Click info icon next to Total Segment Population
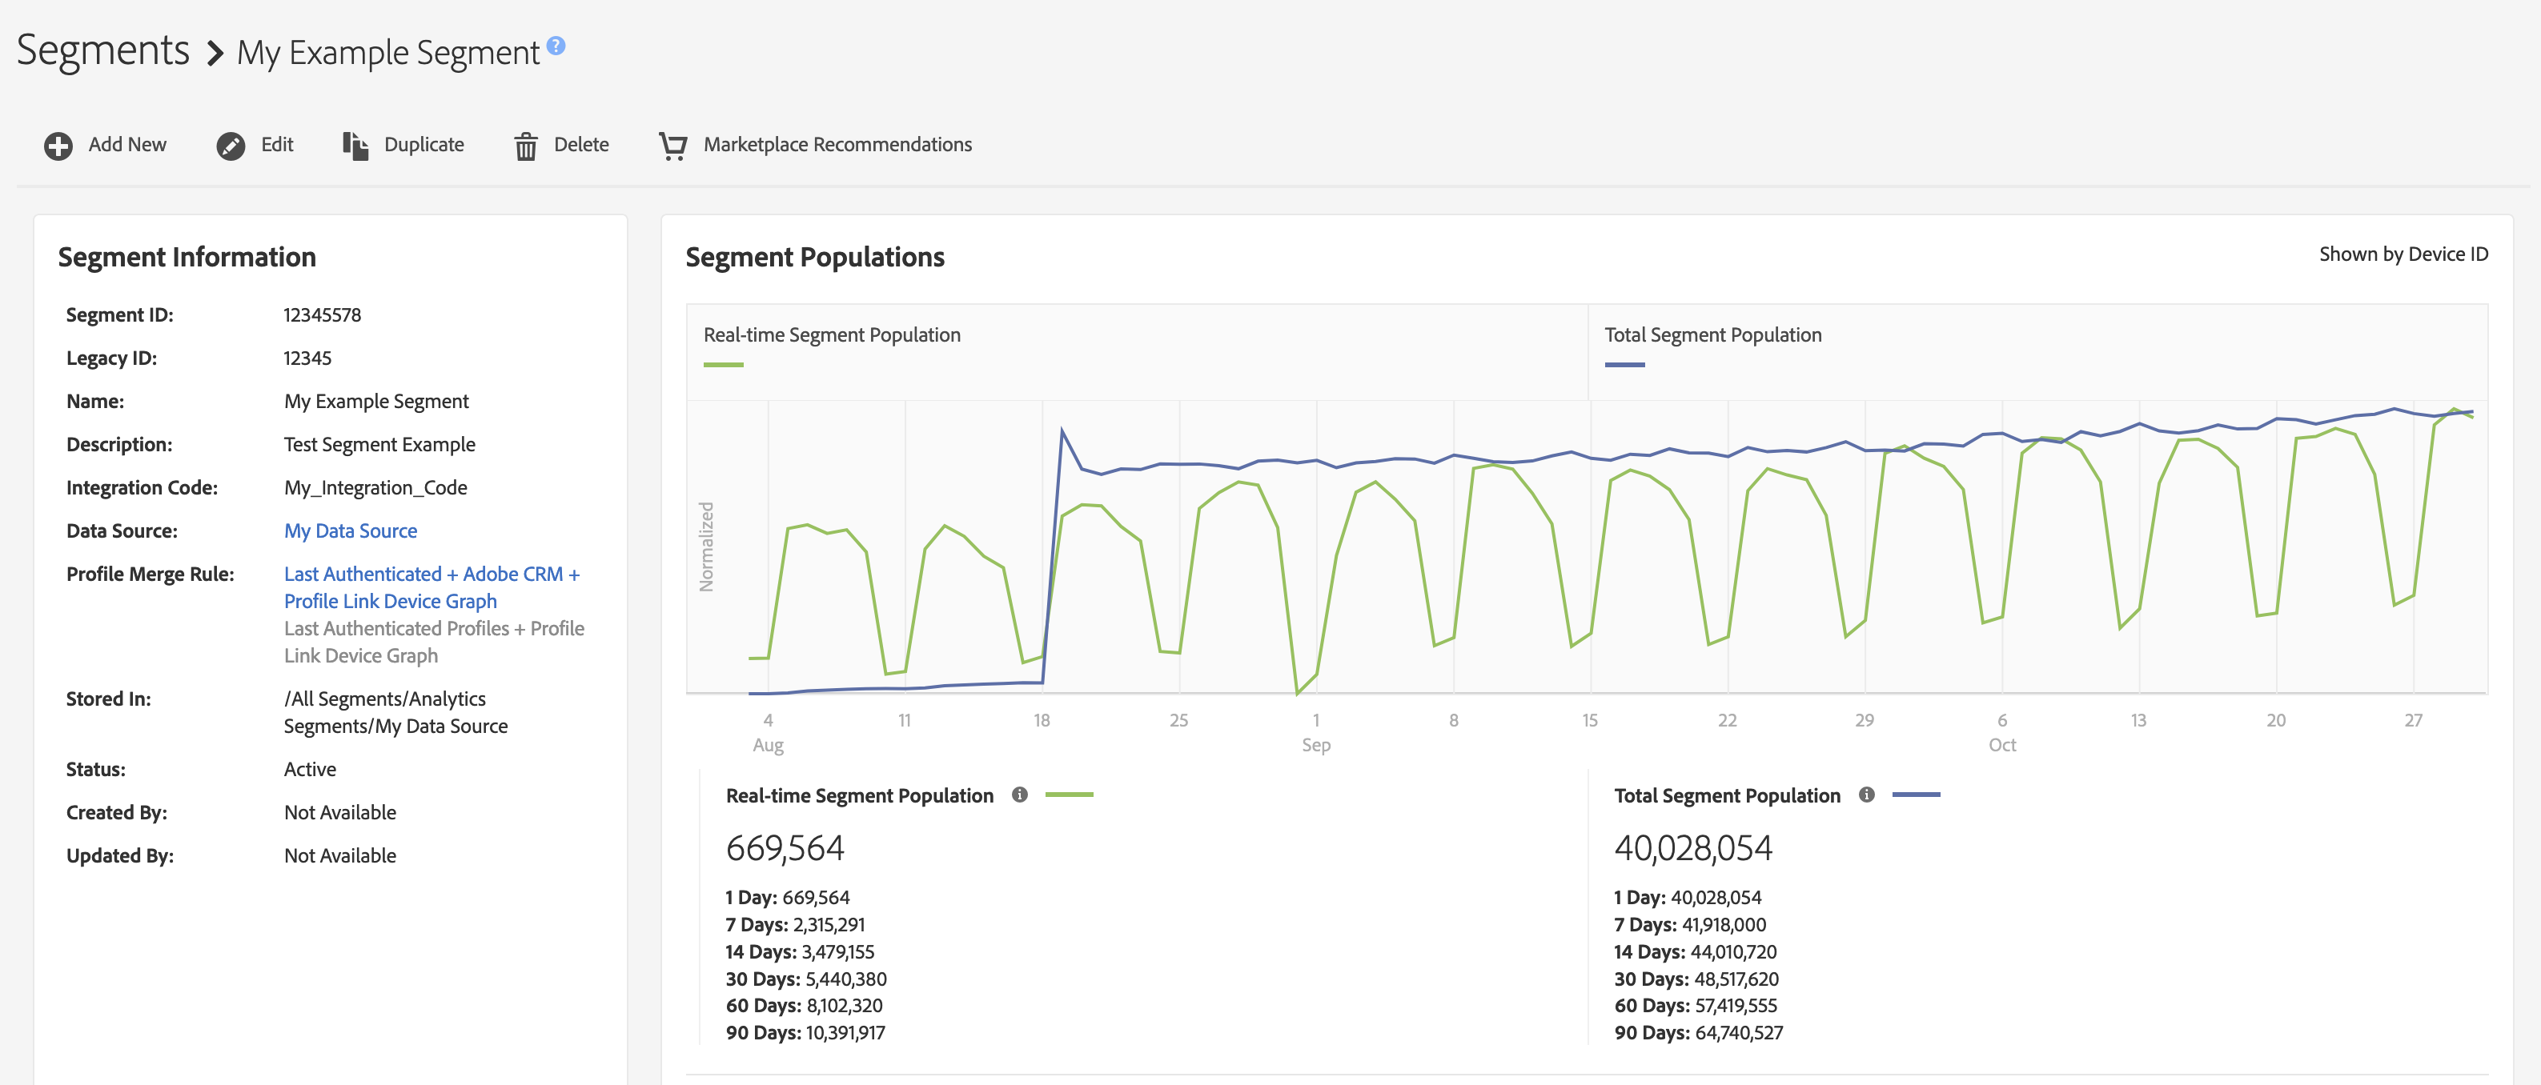Viewport: 2541px width, 1085px height. click(x=1866, y=795)
